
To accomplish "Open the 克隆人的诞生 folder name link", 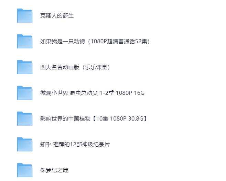I will point(57,16).
